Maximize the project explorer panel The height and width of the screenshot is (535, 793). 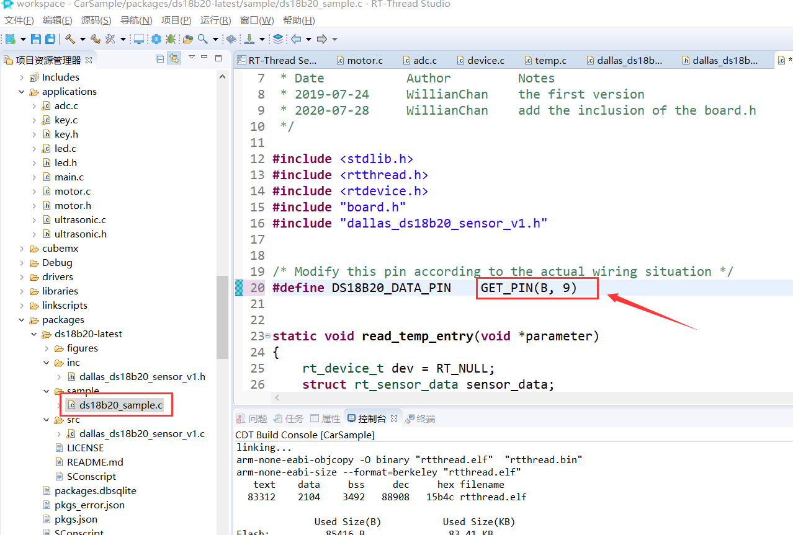coord(218,58)
